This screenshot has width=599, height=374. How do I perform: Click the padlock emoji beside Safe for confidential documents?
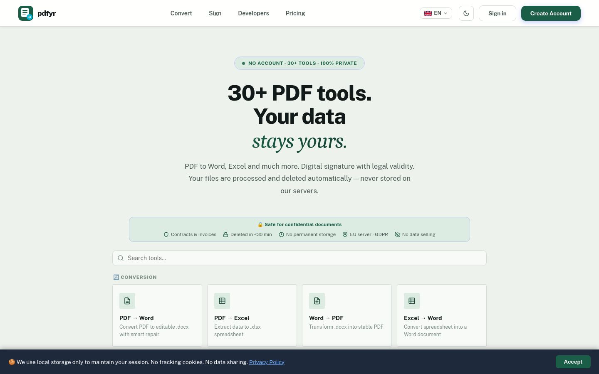[x=260, y=224]
